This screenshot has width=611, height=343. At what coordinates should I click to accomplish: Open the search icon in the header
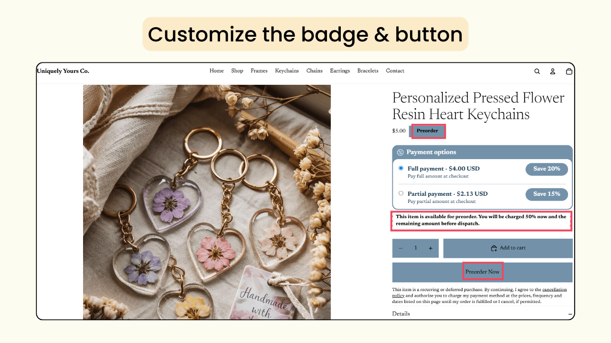pos(537,71)
